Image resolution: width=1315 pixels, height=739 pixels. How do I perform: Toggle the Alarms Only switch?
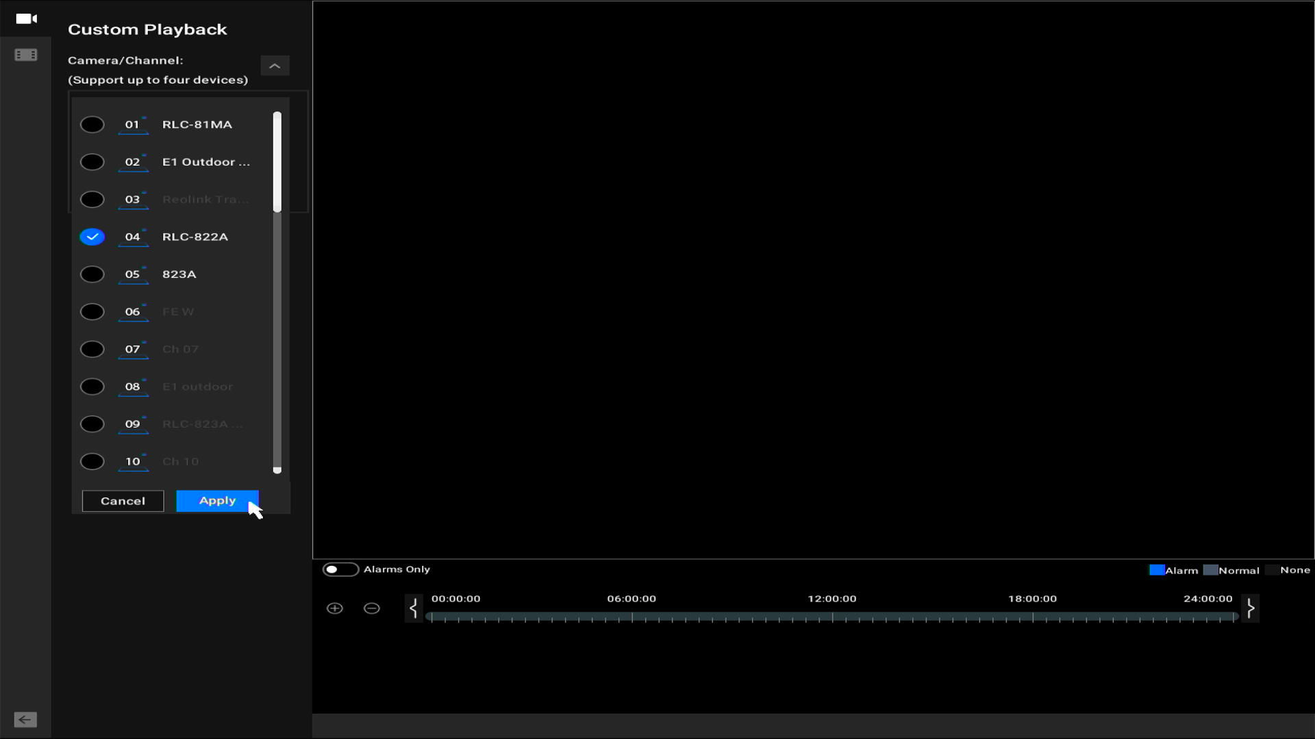pyautogui.click(x=340, y=569)
